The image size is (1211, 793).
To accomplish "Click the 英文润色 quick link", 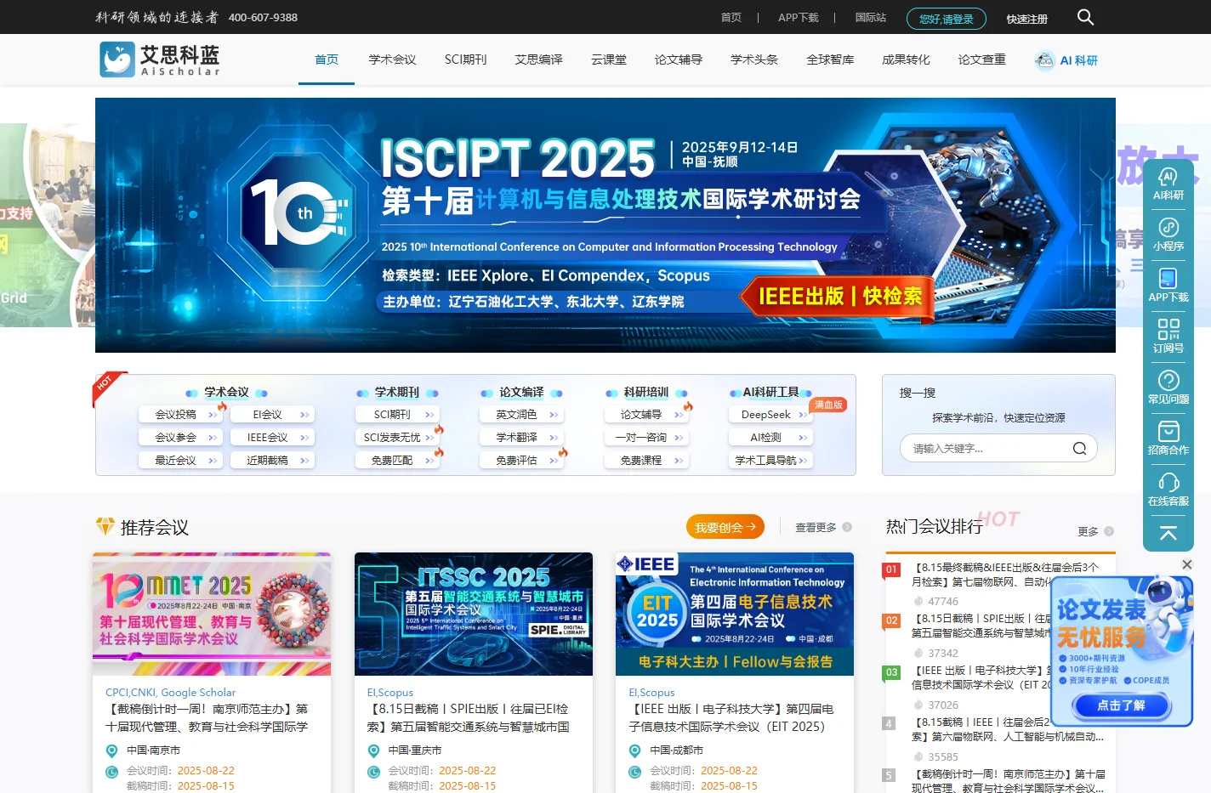I will pos(522,415).
